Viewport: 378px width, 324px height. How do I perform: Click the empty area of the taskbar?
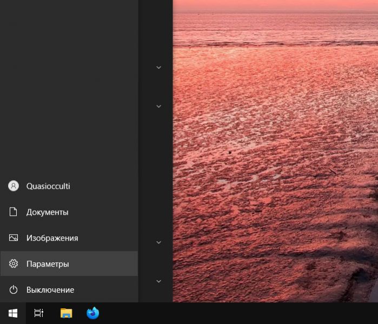tap(238, 313)
